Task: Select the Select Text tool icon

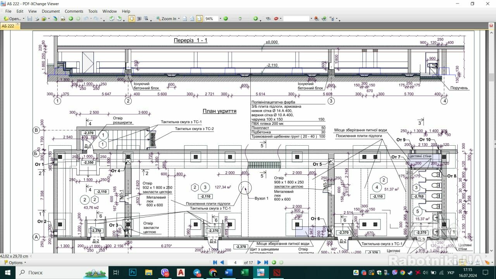Action: pyautogui.click(x=146, y=19)
